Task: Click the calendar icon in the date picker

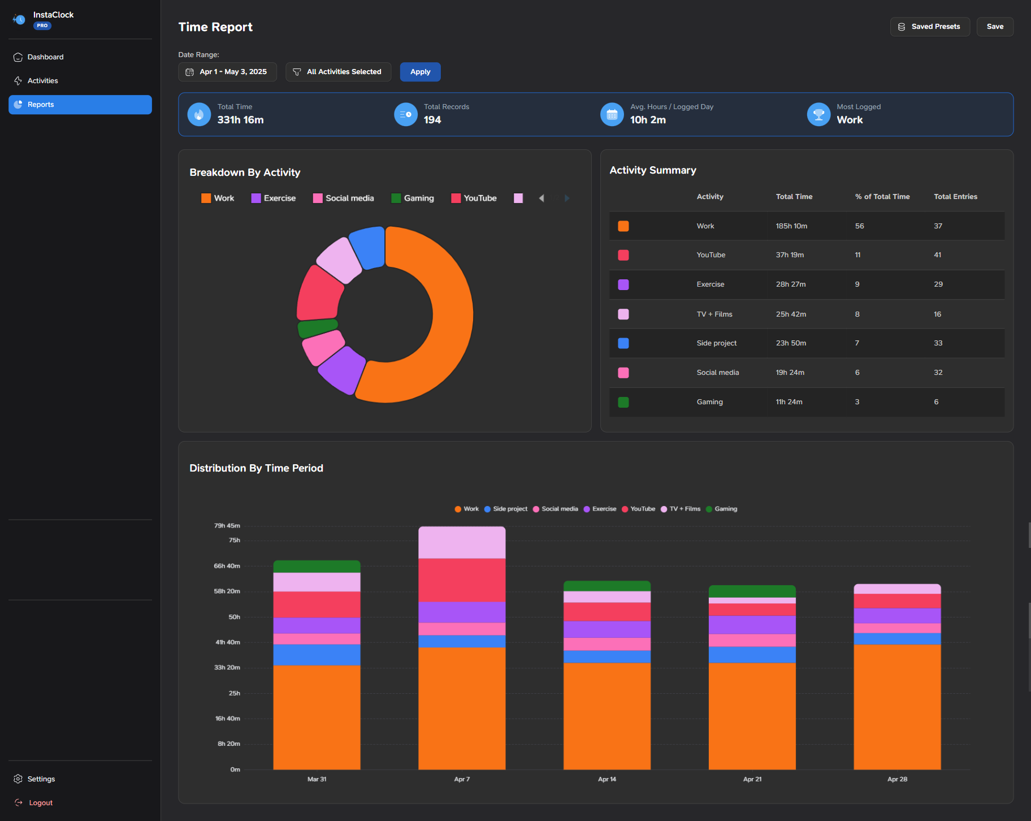Action: tap(190, 72)
